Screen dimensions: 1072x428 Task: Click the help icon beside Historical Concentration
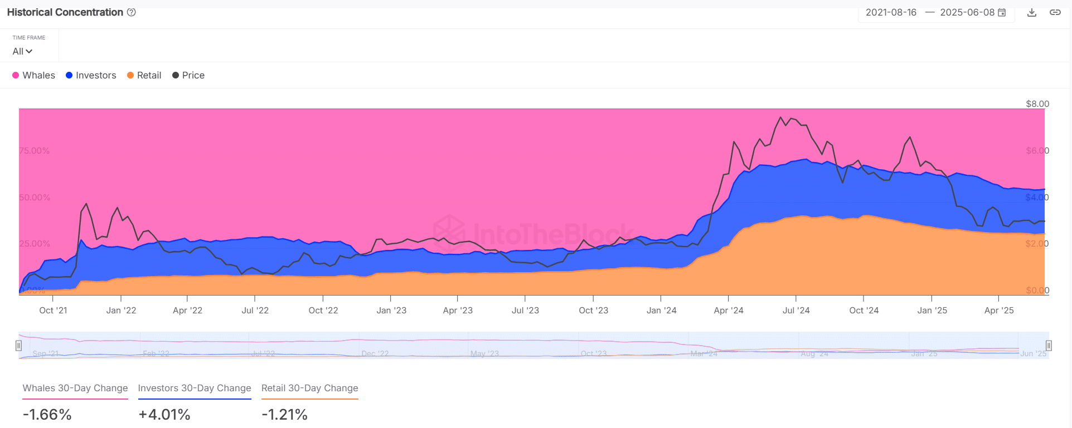(x=132, y=12)
